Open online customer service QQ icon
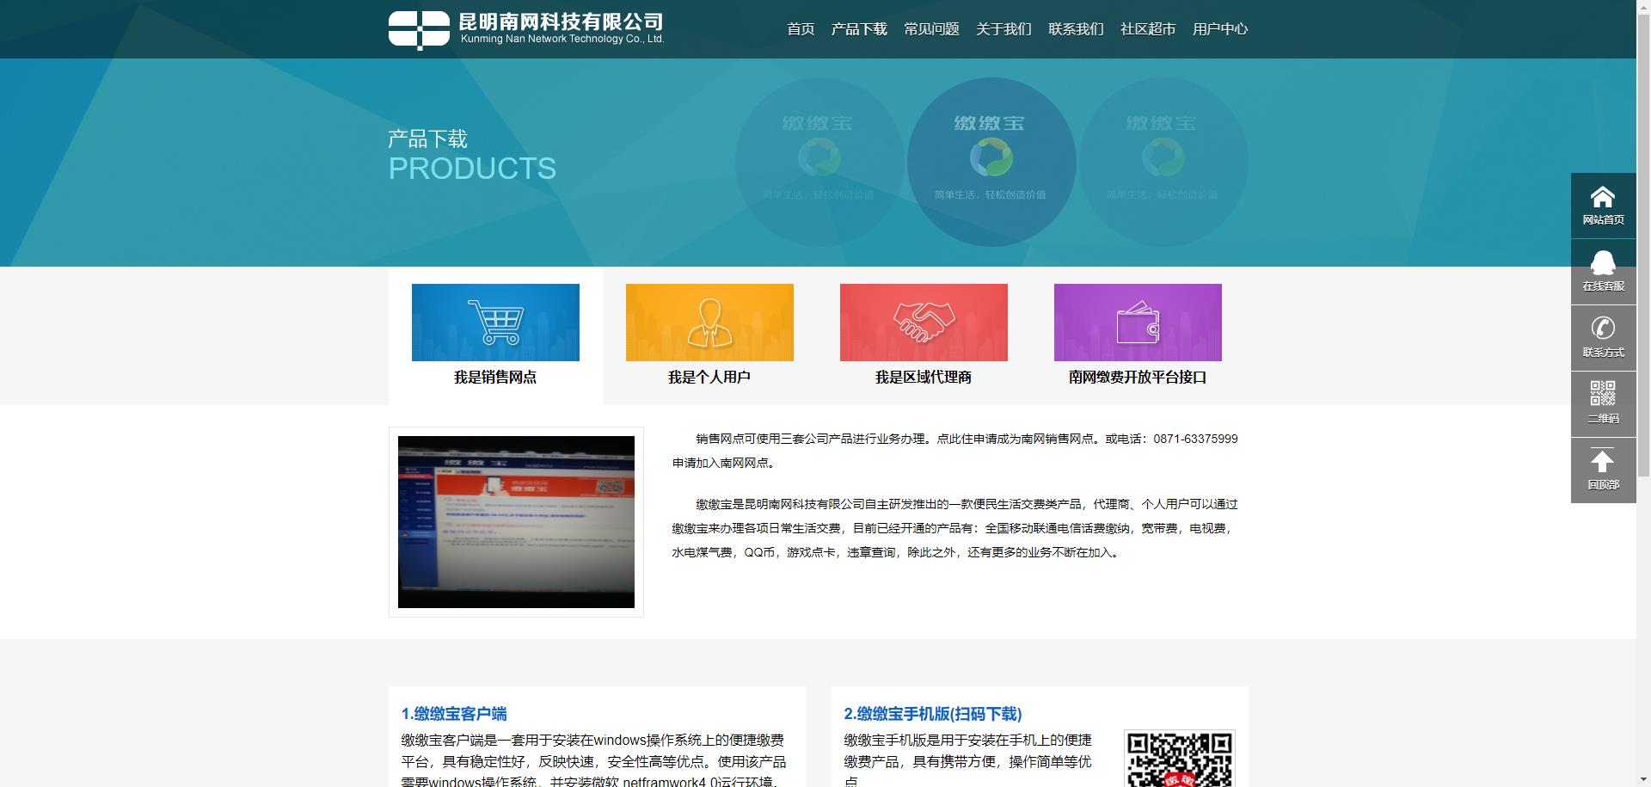Screen dimensions: 1651x787 (x=1602, y=263)
